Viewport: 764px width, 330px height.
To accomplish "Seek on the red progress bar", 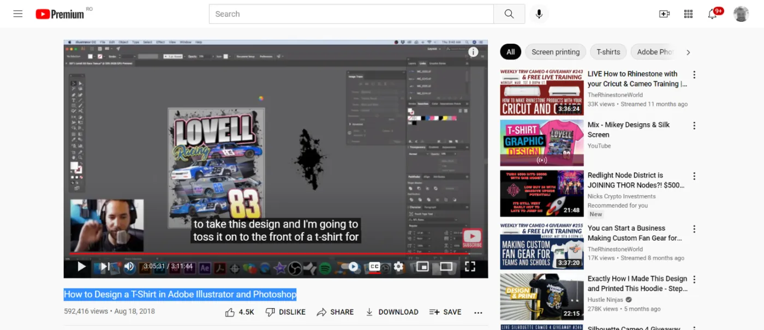I will [276, 254].
